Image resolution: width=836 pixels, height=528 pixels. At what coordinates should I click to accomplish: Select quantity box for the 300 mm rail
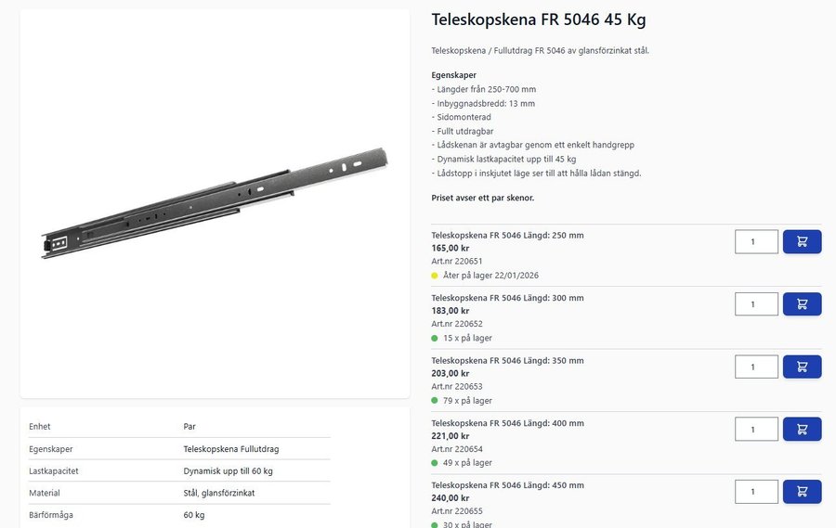click(756, 304)
